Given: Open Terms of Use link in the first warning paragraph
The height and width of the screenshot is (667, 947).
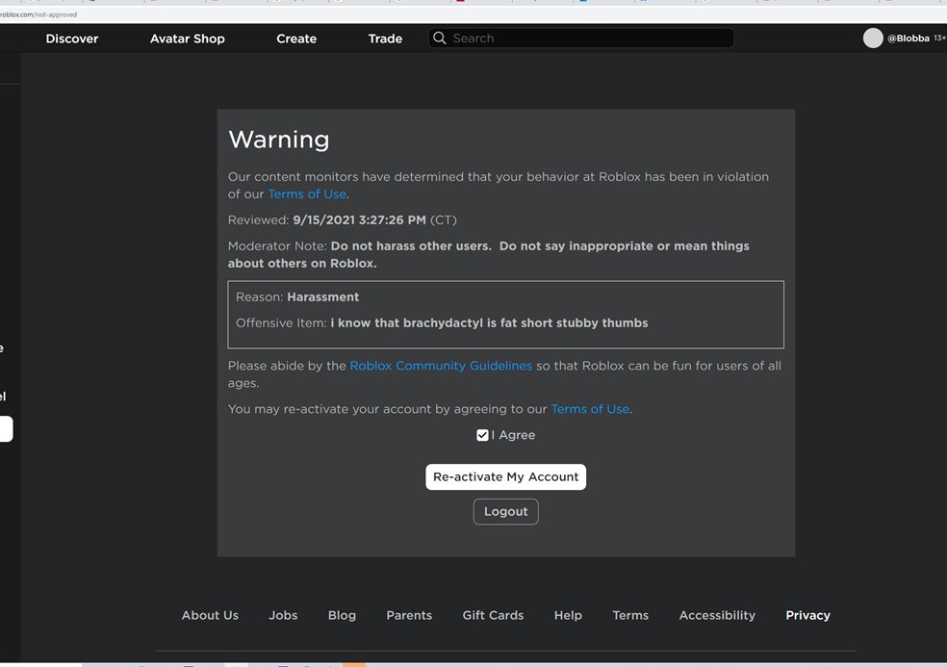Looking at the screenshot, I should pyautogui.click(x=307, y=193).
